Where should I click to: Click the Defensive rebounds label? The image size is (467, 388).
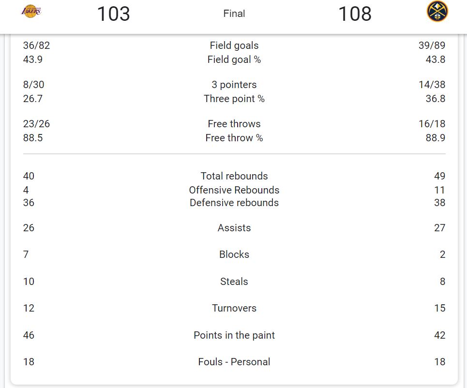[234, 203]
